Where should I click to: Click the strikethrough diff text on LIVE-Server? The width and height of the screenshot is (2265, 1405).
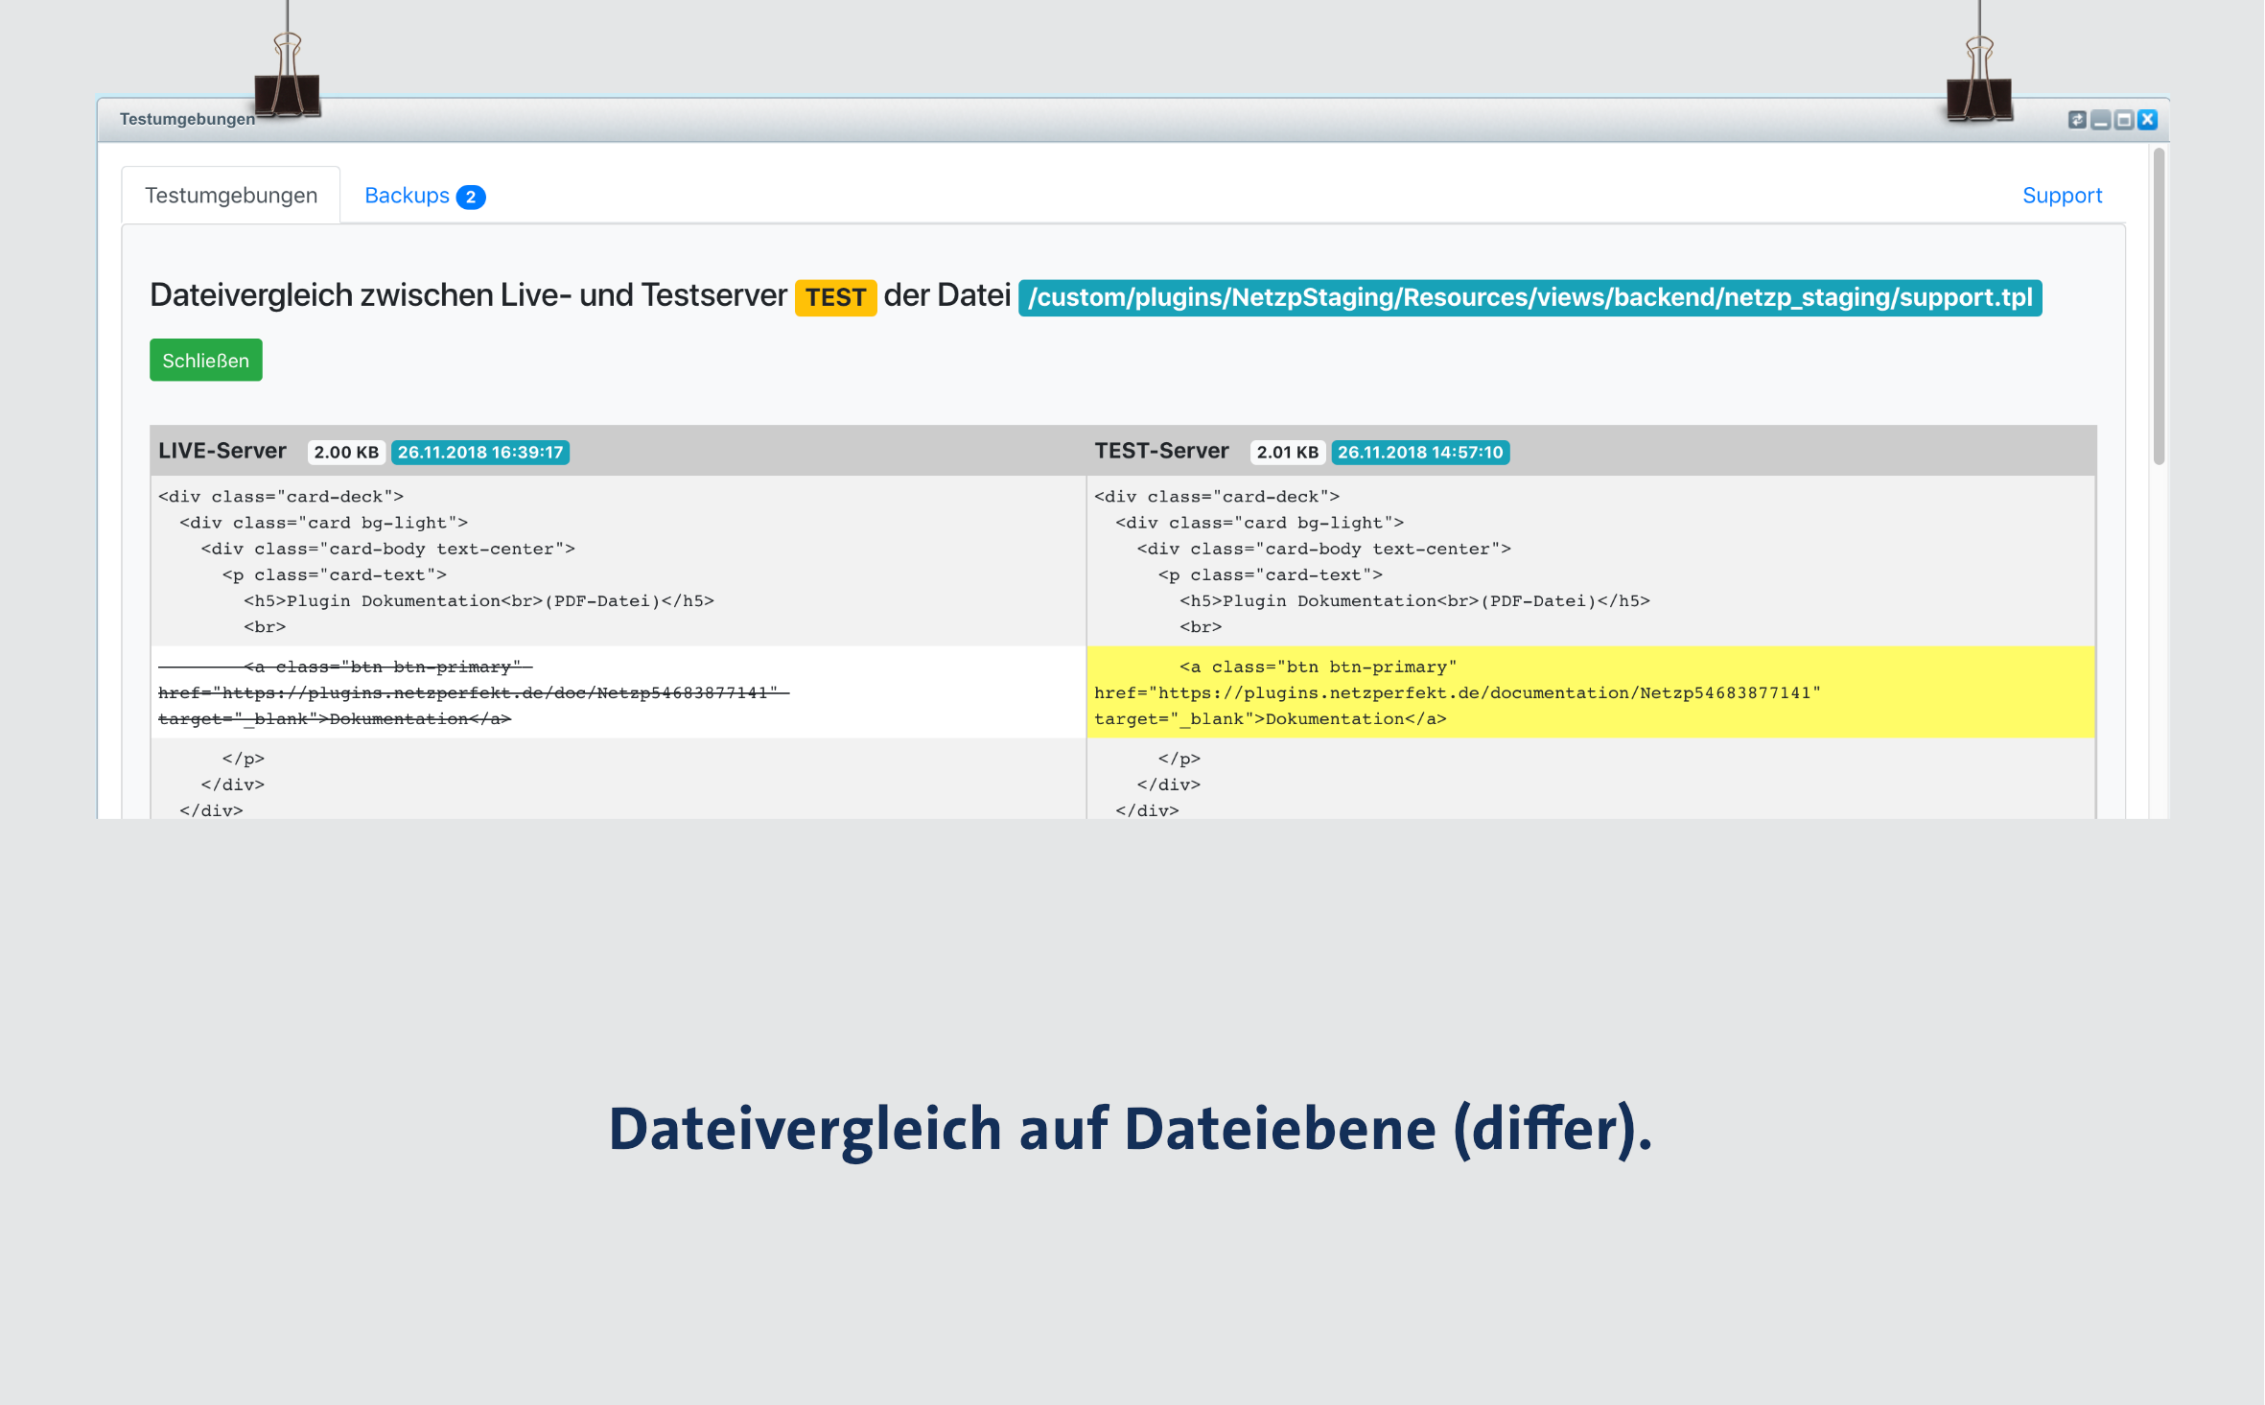click(x=469, y=691)
